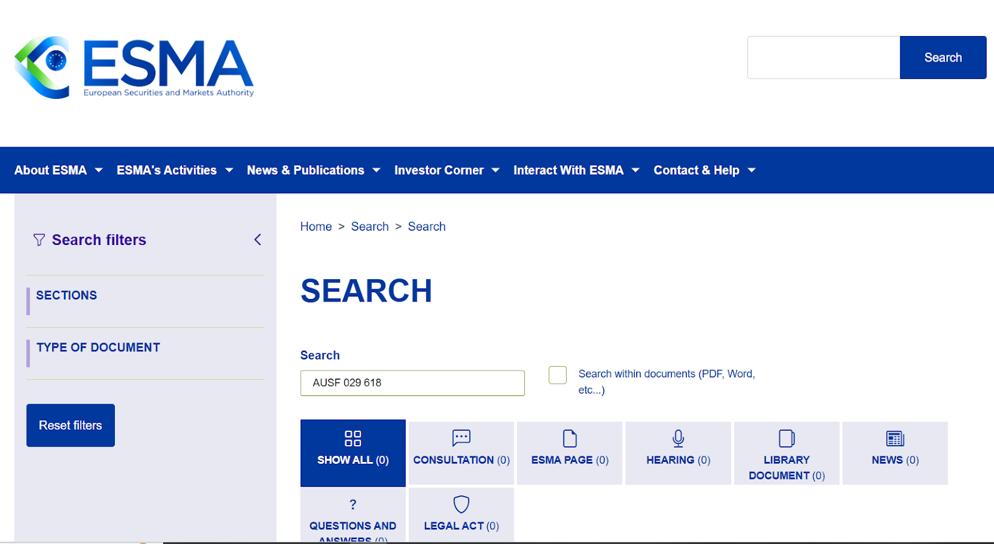The height and width of the screenshot is (544, 994).
Task: Select the SHOW ALL (0) tab
Action: pyautogui.click(x=353, y=453)
